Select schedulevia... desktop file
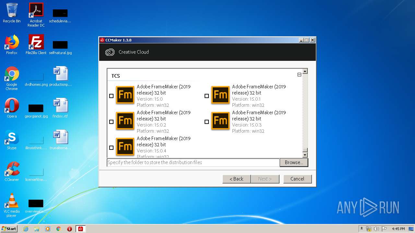 (60, 16)
